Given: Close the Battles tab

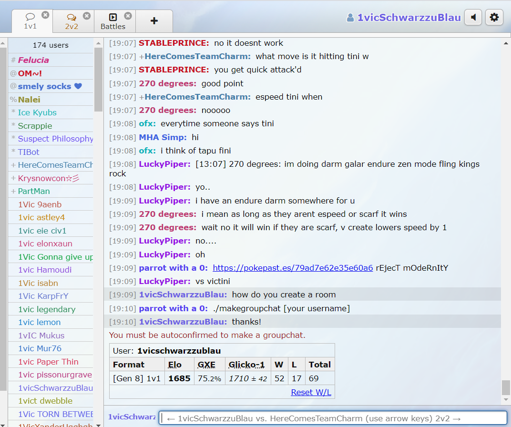Looking at the screenshot, I should [x=128, y=16].
